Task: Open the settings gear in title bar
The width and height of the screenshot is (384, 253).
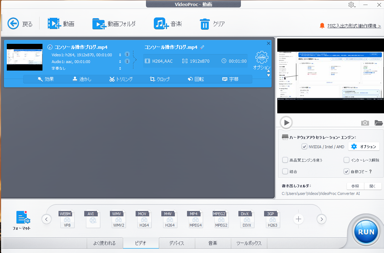Action: click(x=352, y=5)
